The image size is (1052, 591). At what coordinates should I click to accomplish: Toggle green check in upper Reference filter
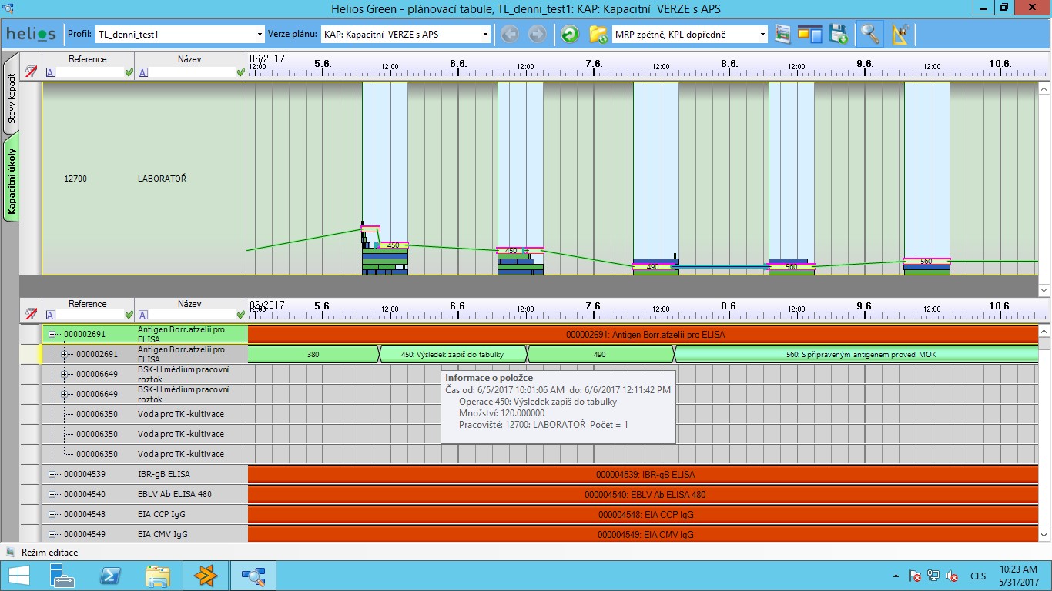tap(129, 72)
